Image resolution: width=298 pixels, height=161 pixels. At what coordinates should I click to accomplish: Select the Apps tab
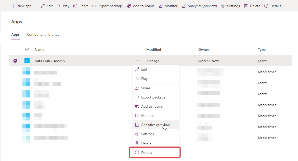15,34
